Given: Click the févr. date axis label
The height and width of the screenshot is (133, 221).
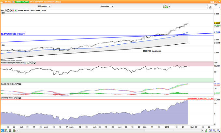Looking at the screenshot, I should pos(192,127).
